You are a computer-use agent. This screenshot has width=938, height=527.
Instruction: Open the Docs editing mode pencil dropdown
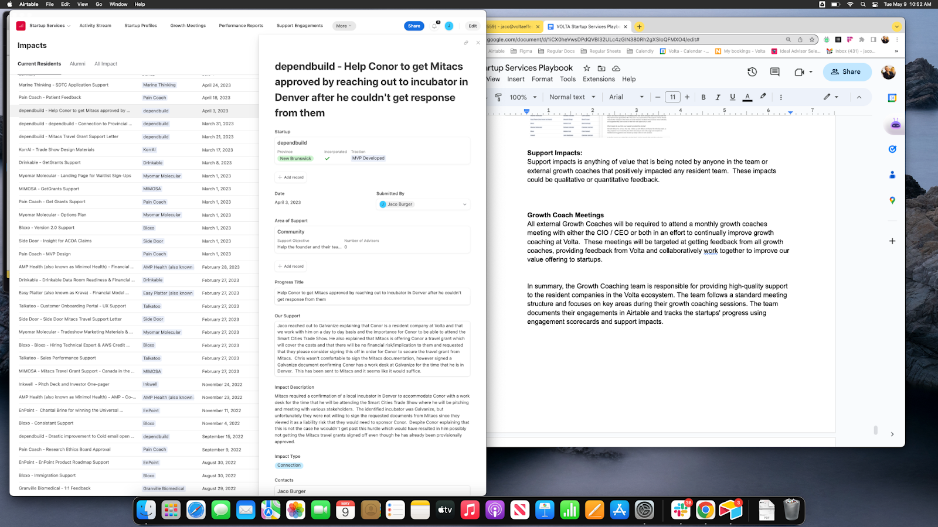(831, 97)
